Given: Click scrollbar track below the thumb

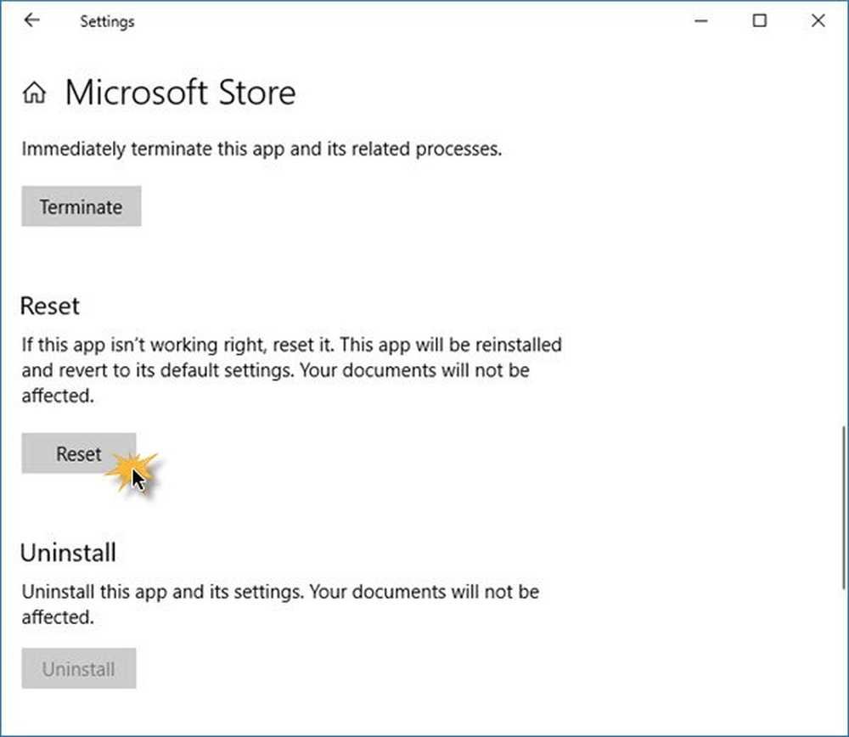Looking at the screenshot, I should click(x=842, y=662).
